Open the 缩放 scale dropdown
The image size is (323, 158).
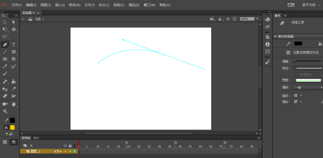(x=308, y=88)
